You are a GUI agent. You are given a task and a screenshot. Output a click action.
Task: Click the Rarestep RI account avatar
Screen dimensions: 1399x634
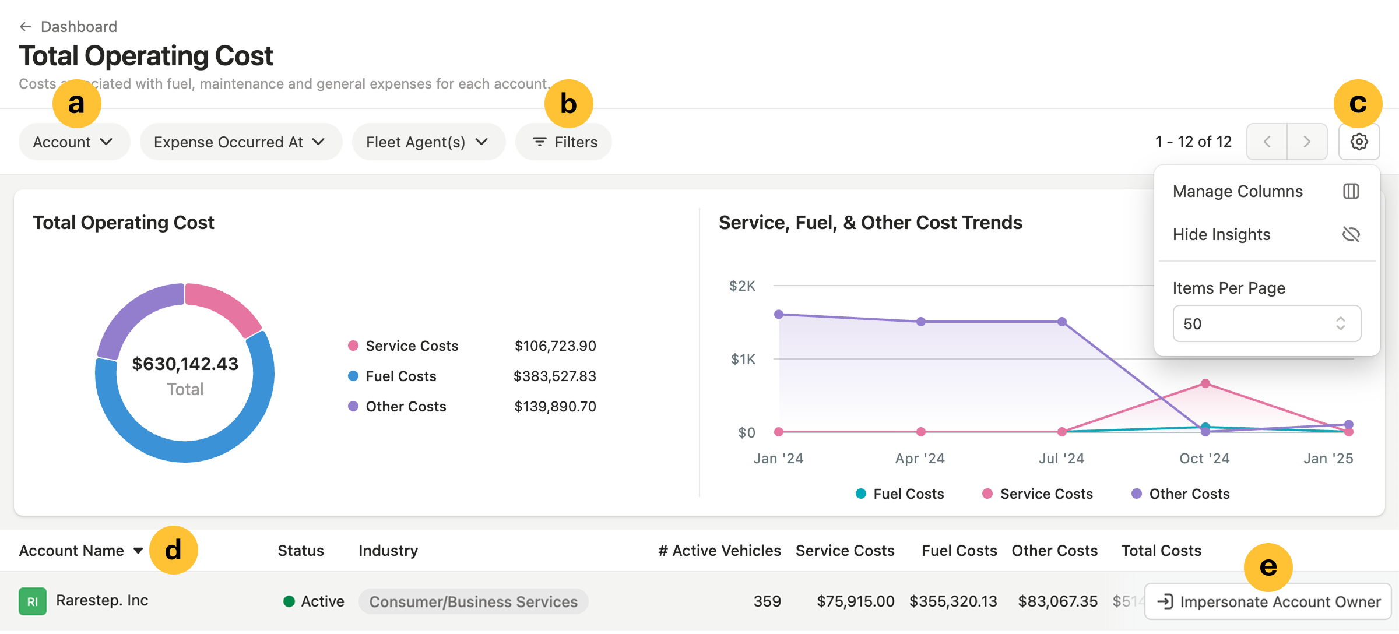33,601
